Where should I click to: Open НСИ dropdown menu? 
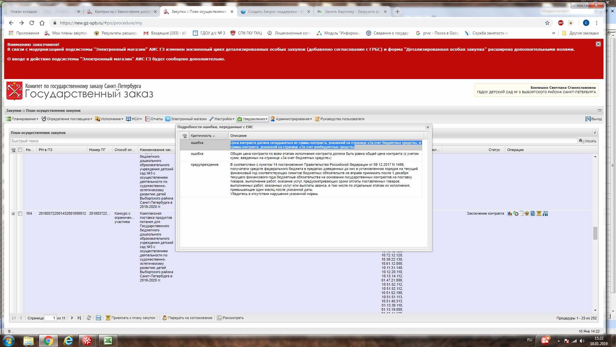[134, 119]
